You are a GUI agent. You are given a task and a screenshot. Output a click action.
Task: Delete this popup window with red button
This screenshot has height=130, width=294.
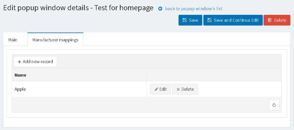277,20
